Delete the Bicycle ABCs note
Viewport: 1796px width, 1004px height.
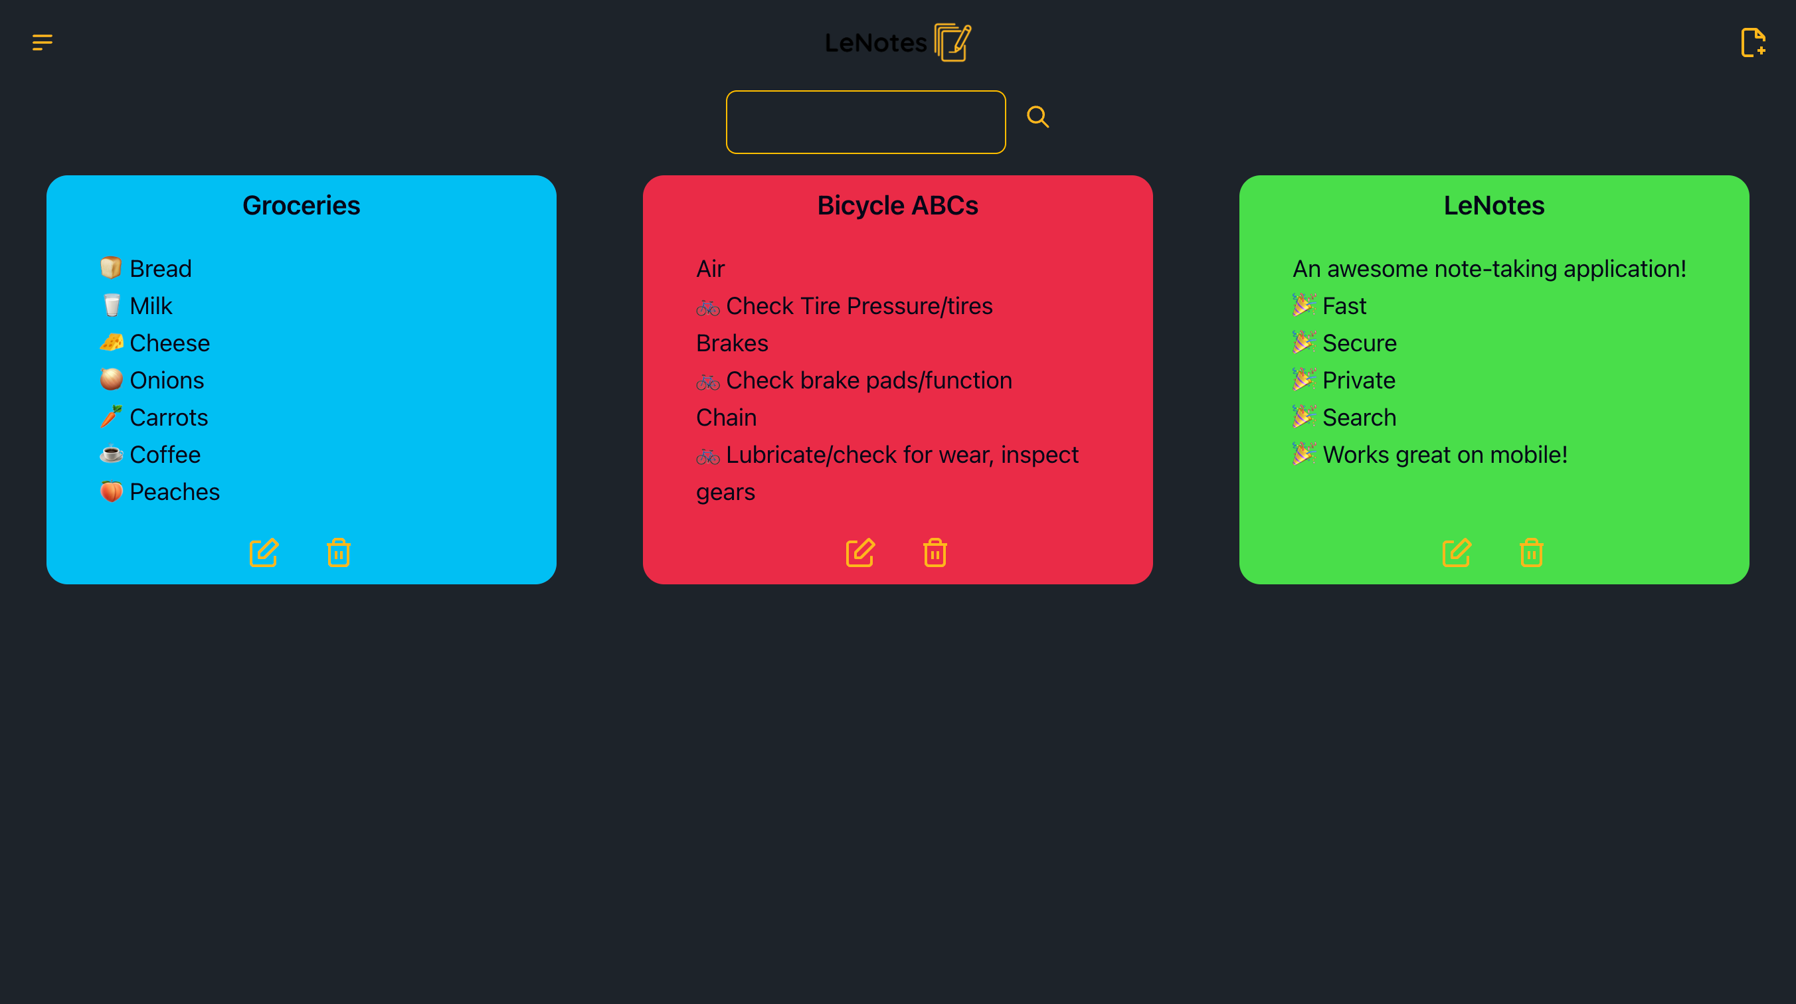[x=935, y=553]
